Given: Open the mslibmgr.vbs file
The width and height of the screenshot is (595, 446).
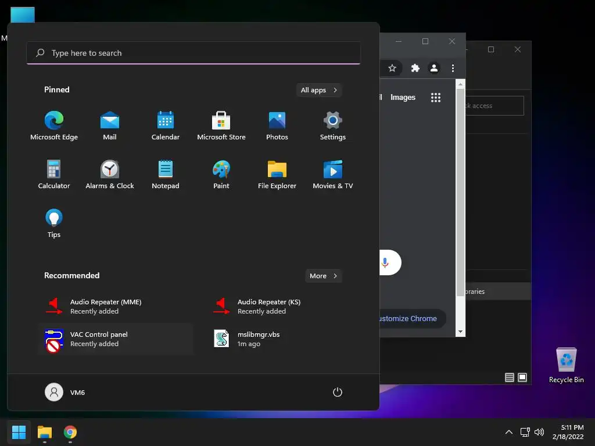Looking at the screenshot, I should (x=283, y=339).
